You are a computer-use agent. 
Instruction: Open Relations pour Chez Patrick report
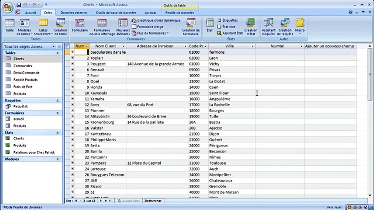(x=34, y=153)
